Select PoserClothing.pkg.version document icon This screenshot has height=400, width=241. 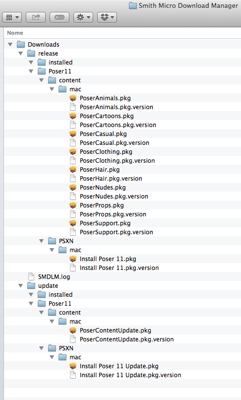coord(73,160)
